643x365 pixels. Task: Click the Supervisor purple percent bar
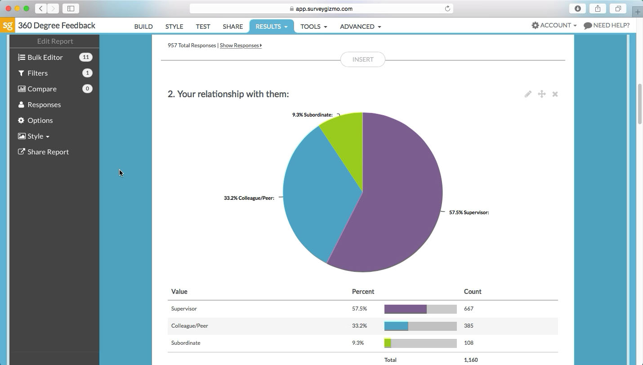click(x=405, y=309)
